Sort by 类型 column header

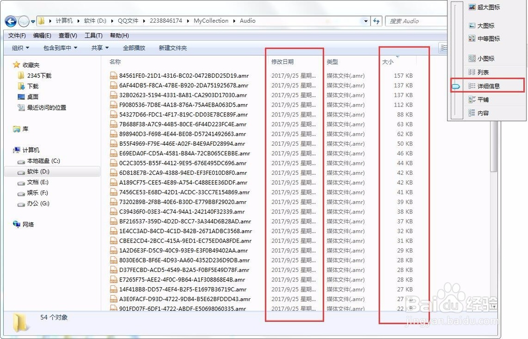(x=332, y=62)
